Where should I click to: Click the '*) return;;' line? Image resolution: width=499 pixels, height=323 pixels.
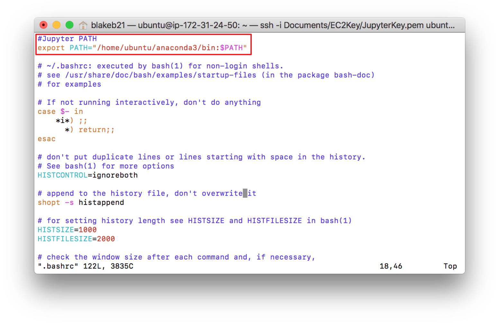pos(89,130)
